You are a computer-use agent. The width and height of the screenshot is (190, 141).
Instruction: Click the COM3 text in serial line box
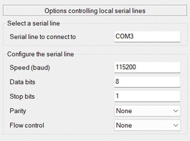click(x=124, y=36)
